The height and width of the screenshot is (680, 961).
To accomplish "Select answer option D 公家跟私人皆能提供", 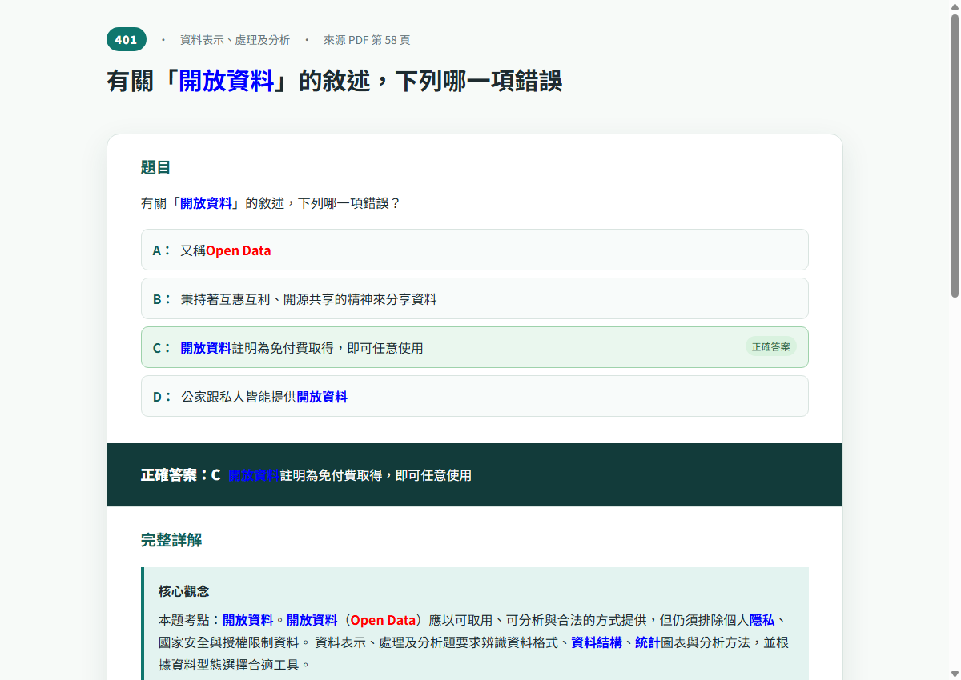I will point(474,396).
